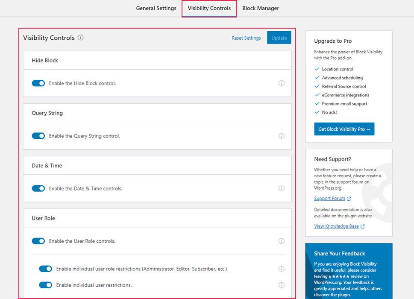
Task: Toggle Enable the Hide Block control
Action: [38, 83]
